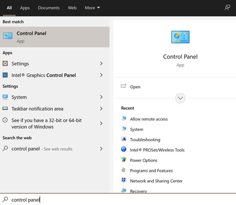Click the large Control Panel icon in preview pane

coord(180,37)
